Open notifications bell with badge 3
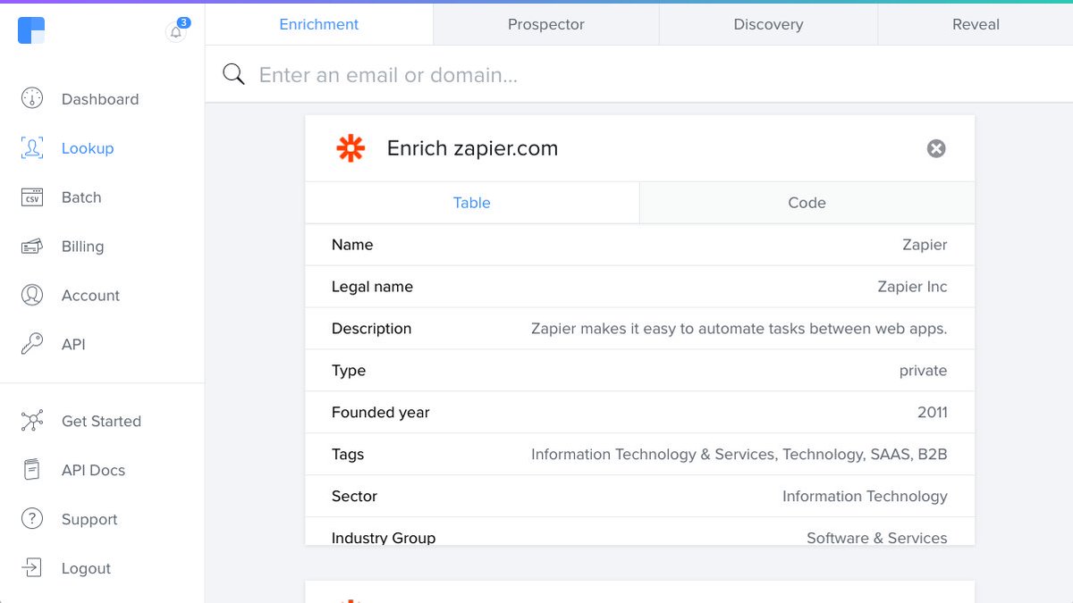The height and width of the screenshot is (603, 1073). point(176,32)
